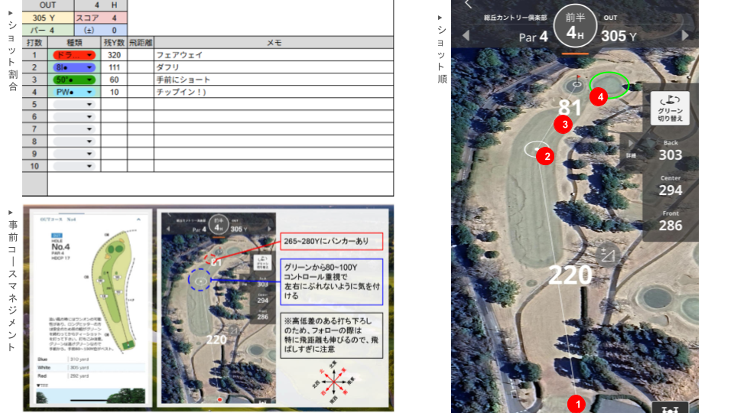Click the green switch (グリーン切り替え) button
The width and height of the screenshot is (734, 413).
click(x=670, y=109)
